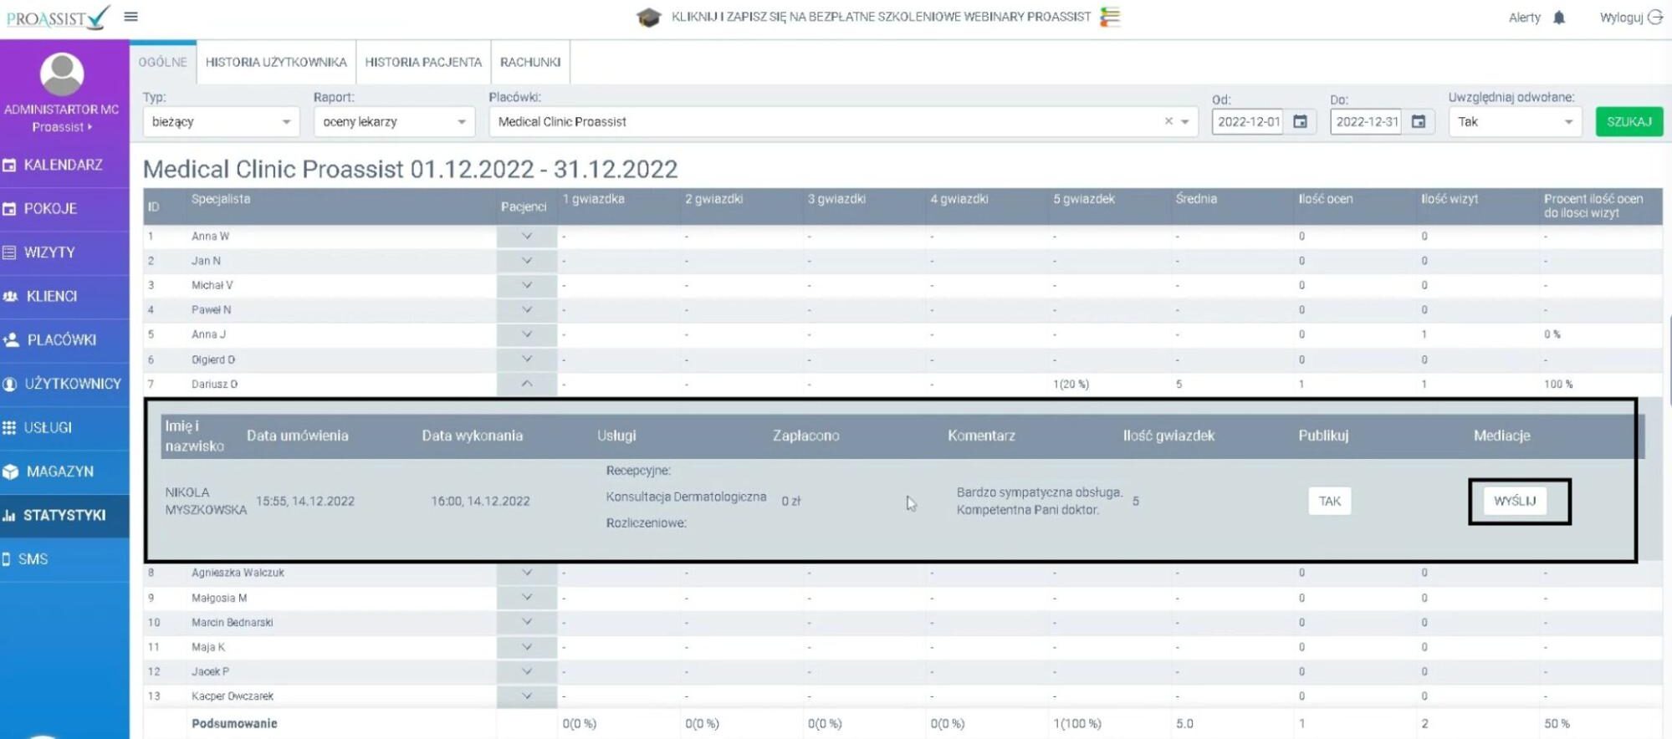Click the administrator avatar picture

(62, 74)
